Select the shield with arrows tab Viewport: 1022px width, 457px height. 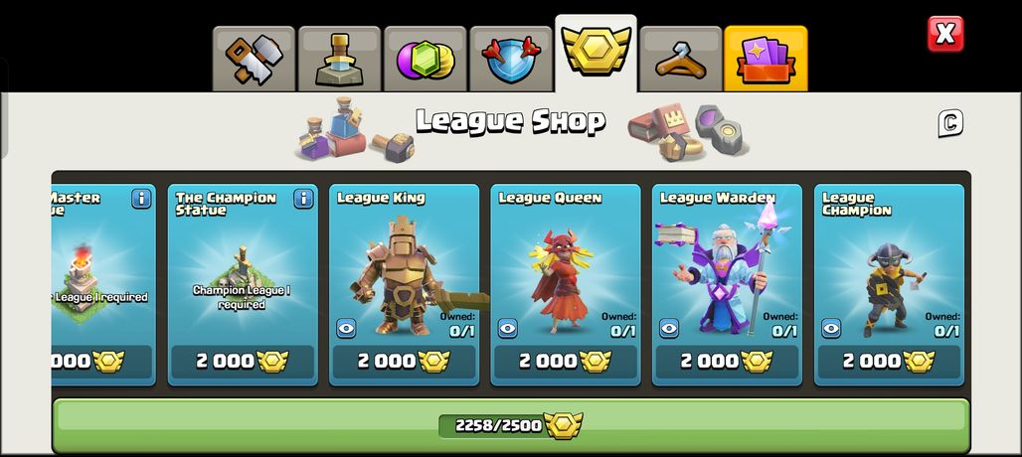click(510, 60)
